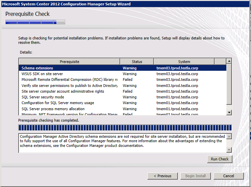The image size is (251, 187).
Task: Select the Schema extensions row
Action: [x=122, y=68]
